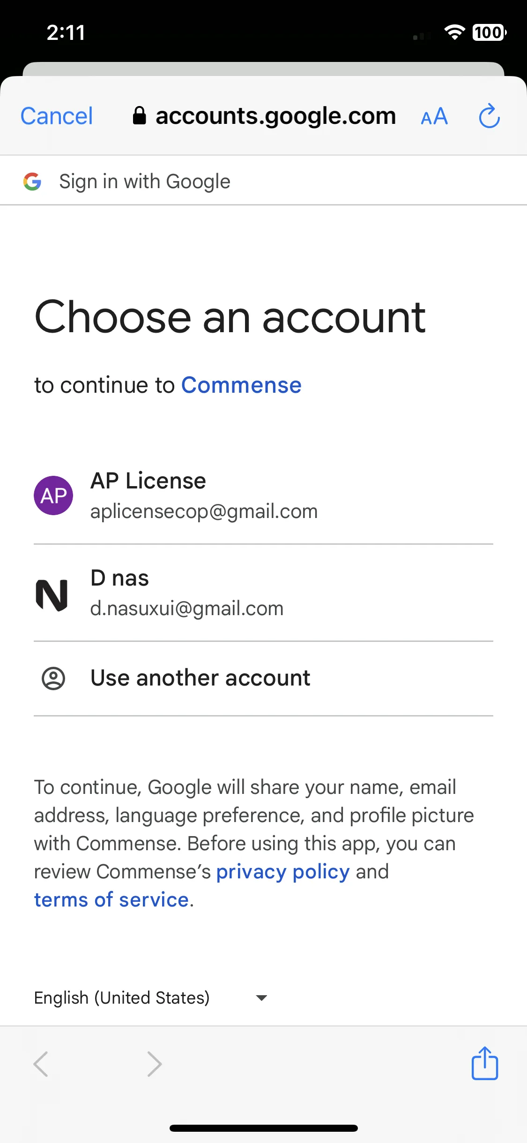Choose the AP License account
This screenshot has height=1143, width=527.
click(263, 495)
